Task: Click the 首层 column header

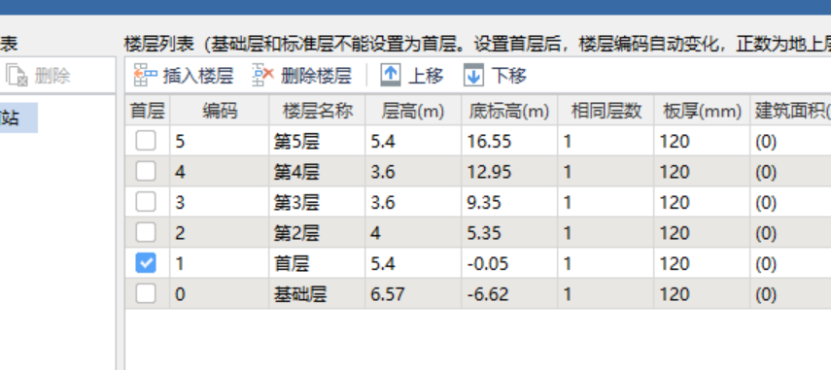Action: (148, 111)
